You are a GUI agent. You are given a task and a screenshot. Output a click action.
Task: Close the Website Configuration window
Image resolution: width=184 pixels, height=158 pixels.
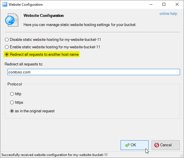click(x=177, y=5)
